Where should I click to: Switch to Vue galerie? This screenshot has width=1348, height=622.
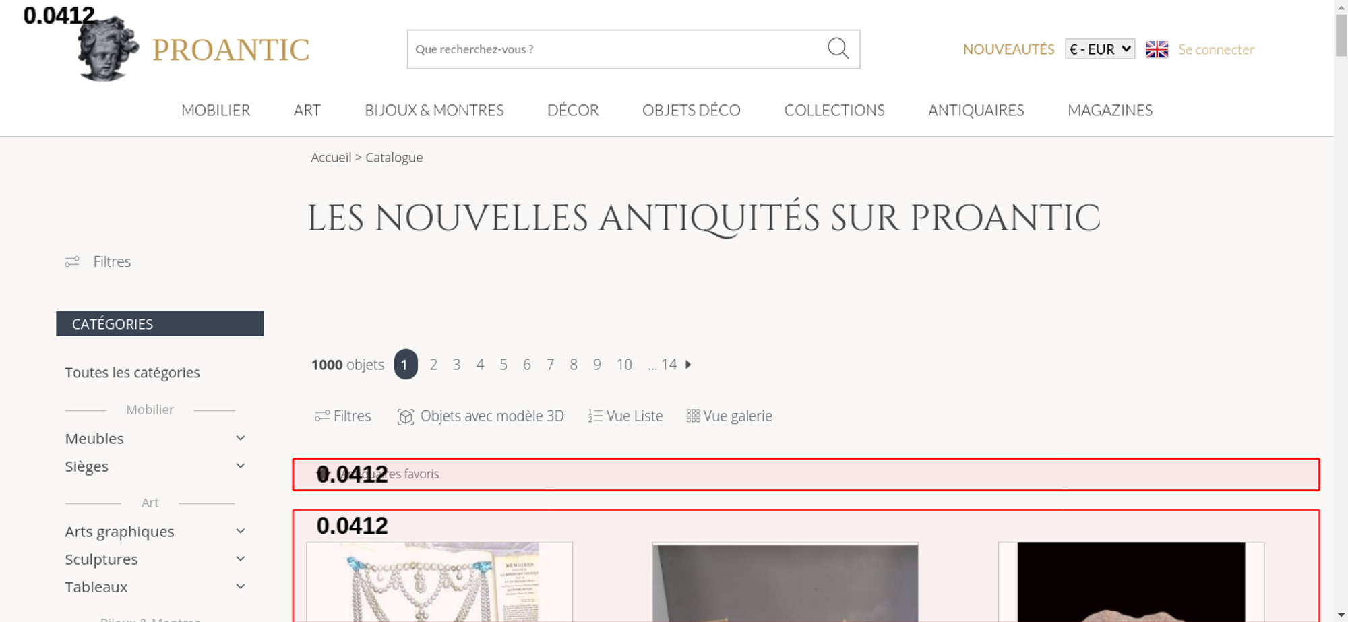pos(729,416)
